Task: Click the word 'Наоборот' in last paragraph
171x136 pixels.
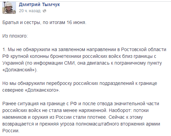Action: [x=120, y=110]
